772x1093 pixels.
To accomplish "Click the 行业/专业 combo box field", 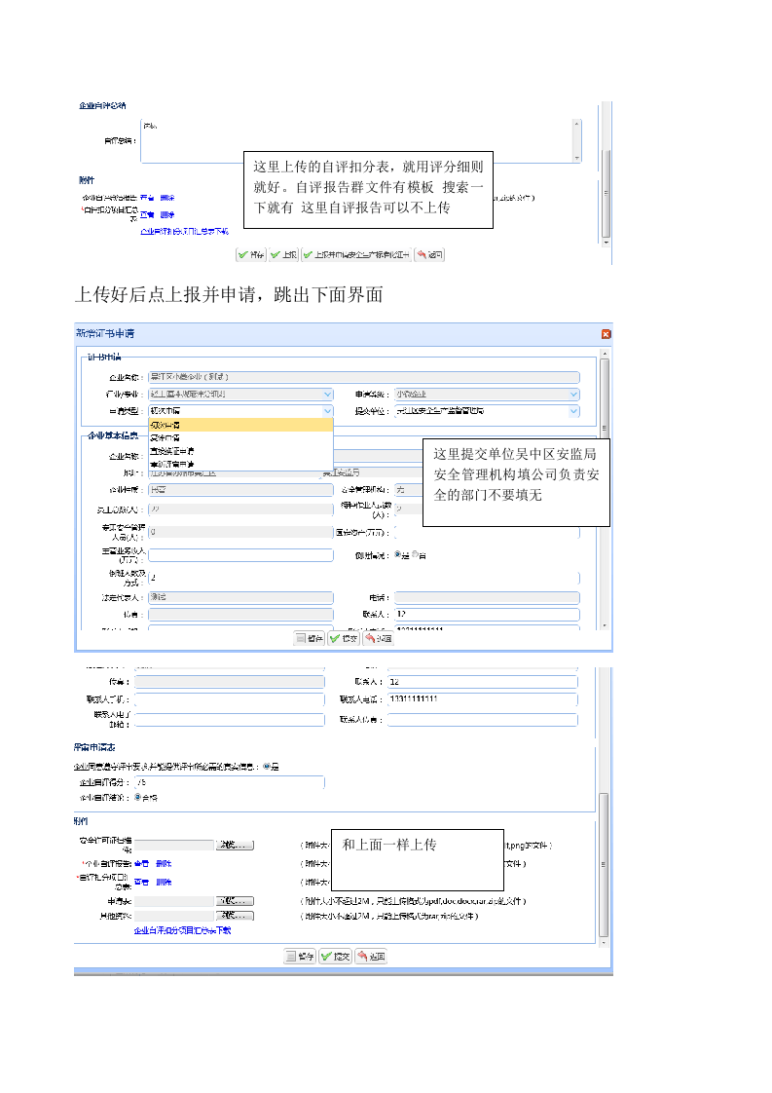I will coord(241,395).
